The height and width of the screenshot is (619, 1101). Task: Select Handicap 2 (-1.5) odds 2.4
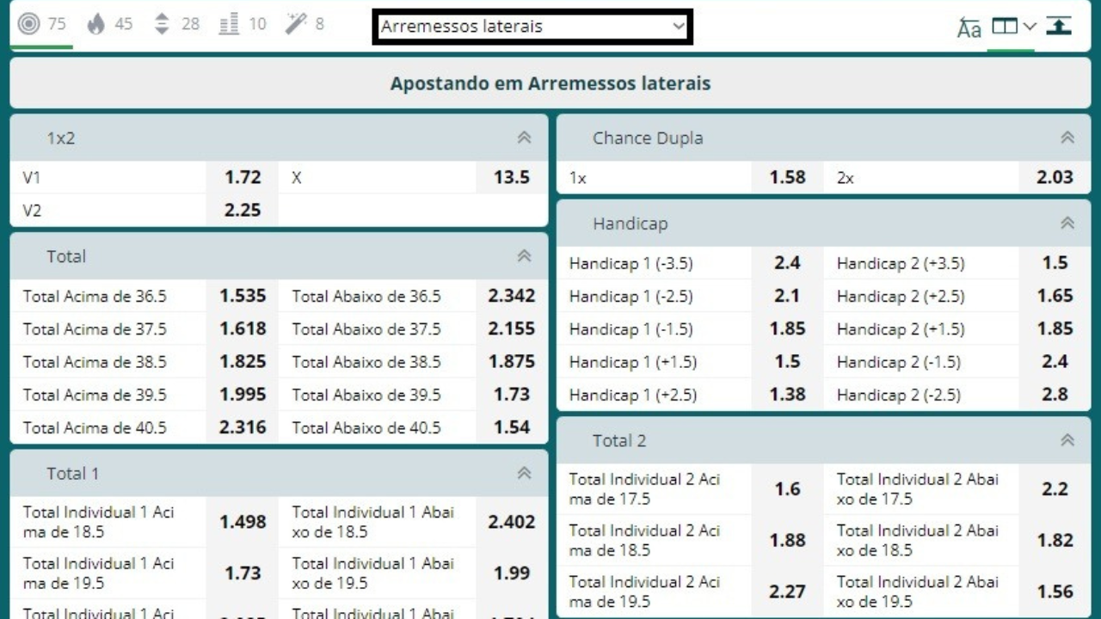[x=1055, y=361]
